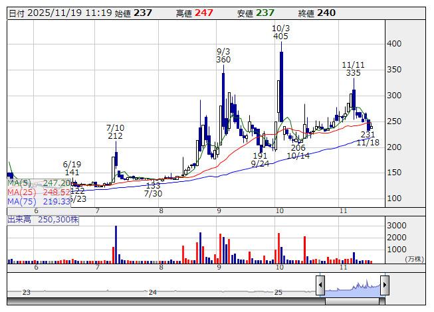The width and height of the screenshot is (434, 312).
Task: Click the 7/10 peak label 212
Action: pyautogui.click(x=115, y=136)
